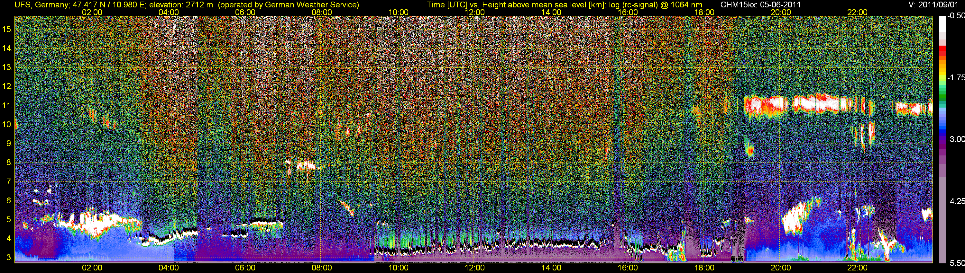965x273 pixels.
Task: Select the 10 km label on height axis
Action: 7,125
